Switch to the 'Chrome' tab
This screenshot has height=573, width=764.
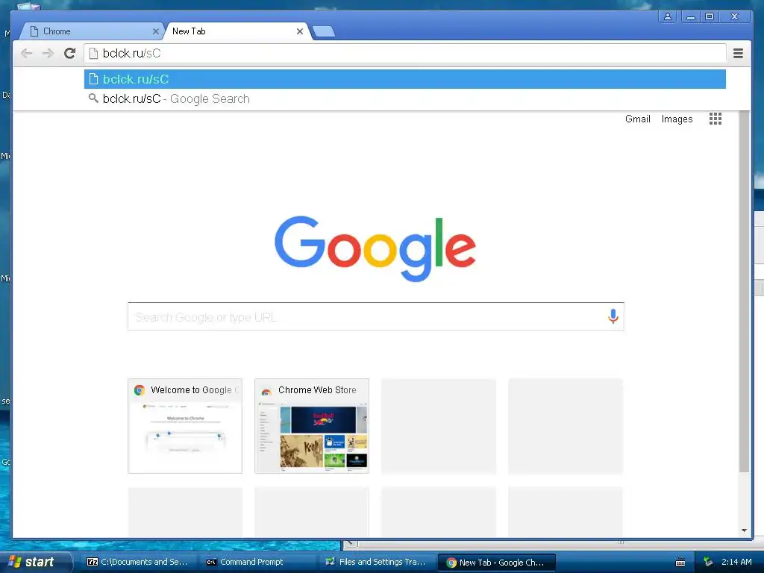click(90, 31)
